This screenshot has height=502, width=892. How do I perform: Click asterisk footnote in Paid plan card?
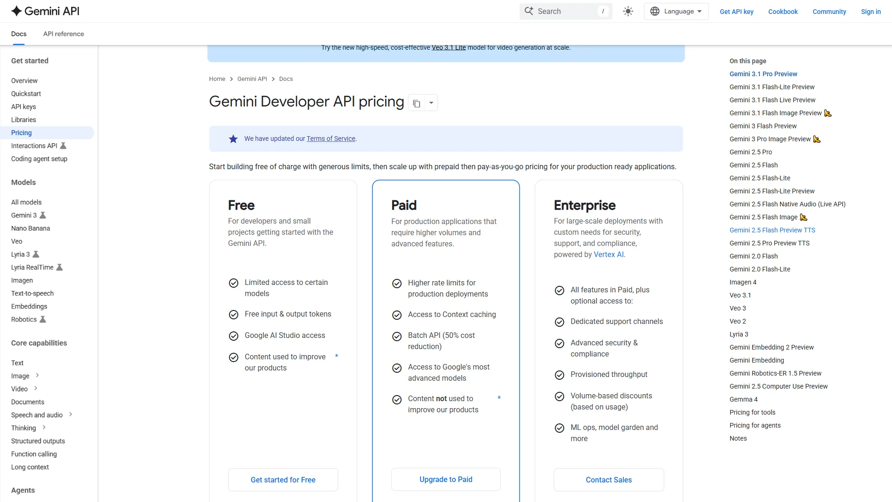click(x=499, y=398)
